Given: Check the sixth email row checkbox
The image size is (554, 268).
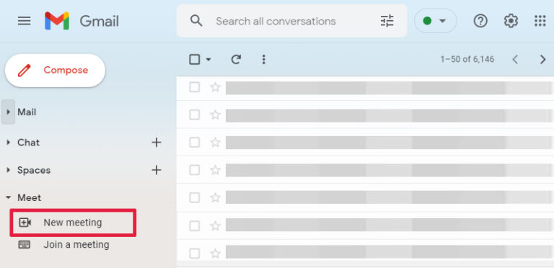Looking at the screenshot, I should click(x=194, y=225).
